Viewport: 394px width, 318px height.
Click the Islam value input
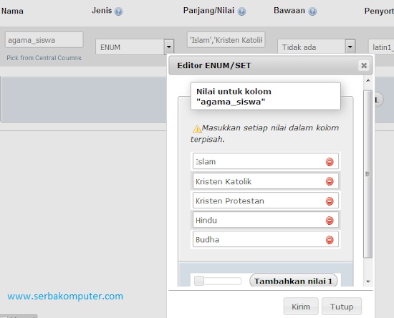266,161
